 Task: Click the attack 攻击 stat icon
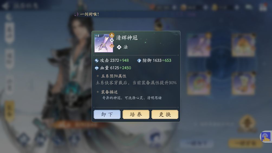click(x=97, y=61)
